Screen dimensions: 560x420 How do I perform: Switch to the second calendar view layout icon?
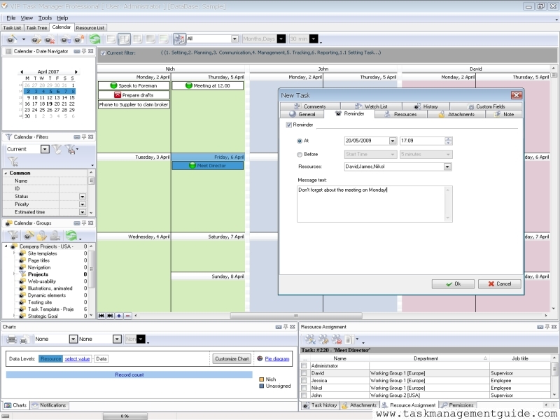pos(125,39)
